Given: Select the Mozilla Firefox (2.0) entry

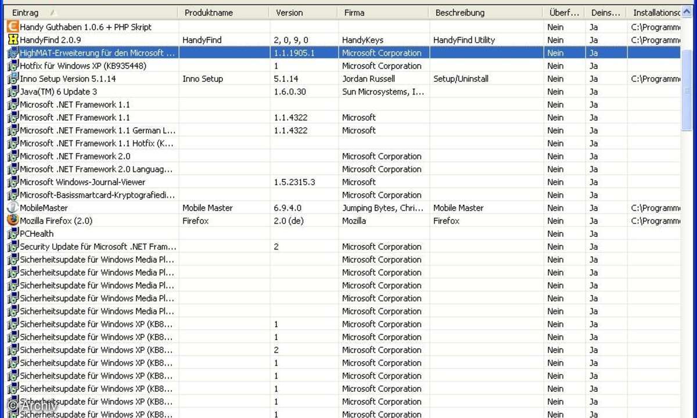Looking at the screenshot, I should pos(56,221).
